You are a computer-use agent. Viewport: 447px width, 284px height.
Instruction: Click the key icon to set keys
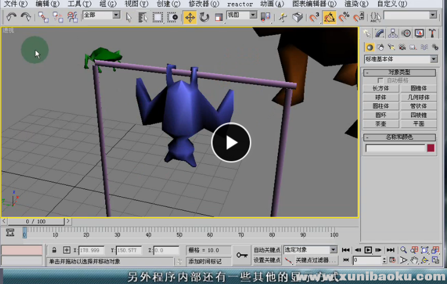[241, 255]
